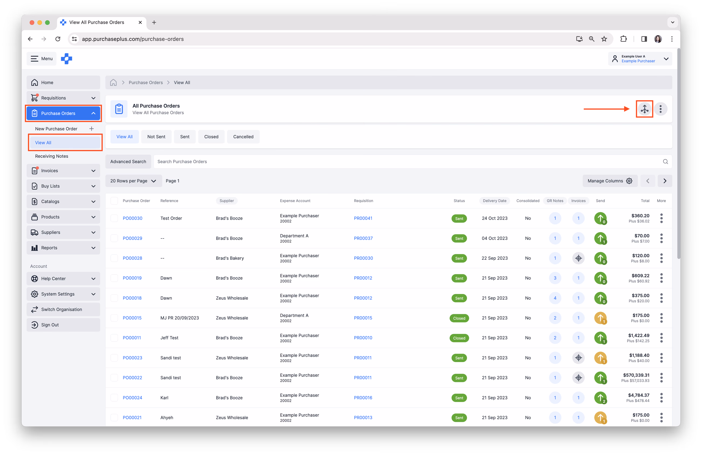Bookmark this page with star icon
Viewport: 702px width, 455px height.
point(604,39)
